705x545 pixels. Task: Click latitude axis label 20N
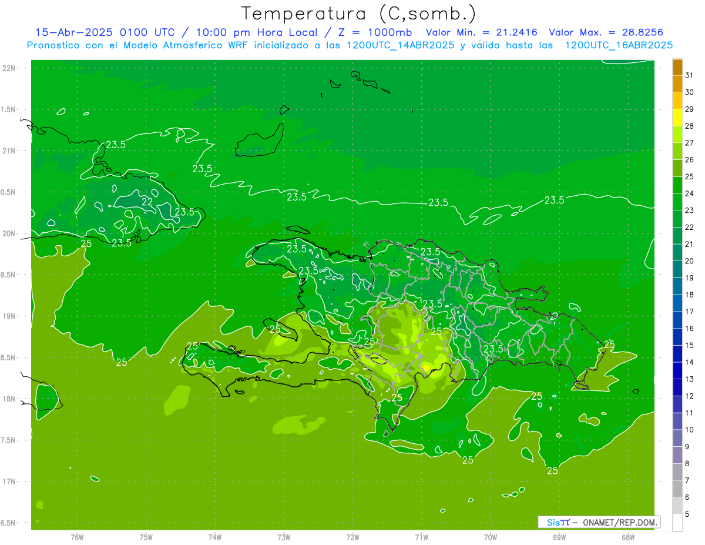click(9, 233)
